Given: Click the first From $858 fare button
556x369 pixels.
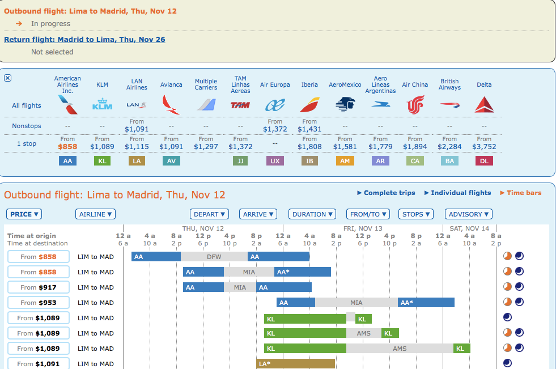Looking at the screenshot, I should pyautogui.click(x=39, y=257).
